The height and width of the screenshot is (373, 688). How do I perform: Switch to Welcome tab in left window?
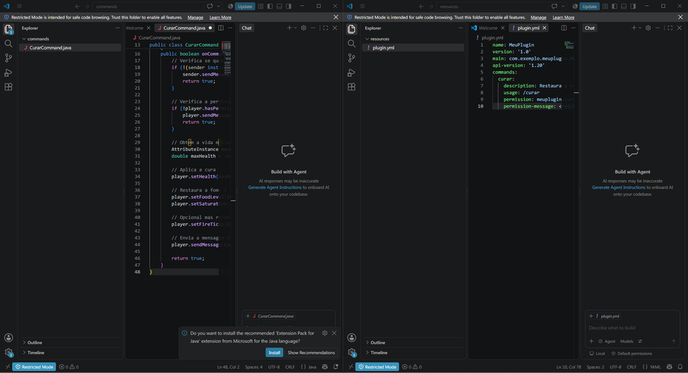pyautogui.click(x=134, y=28)
